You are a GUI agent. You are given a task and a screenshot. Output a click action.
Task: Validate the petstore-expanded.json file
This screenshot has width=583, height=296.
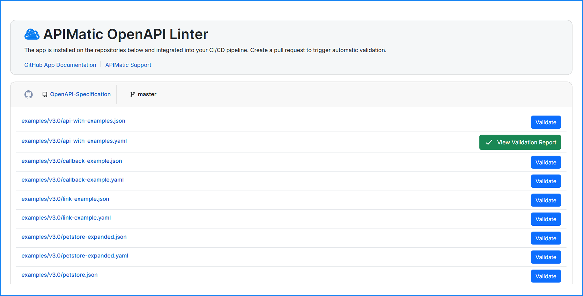tap(546, 238)
